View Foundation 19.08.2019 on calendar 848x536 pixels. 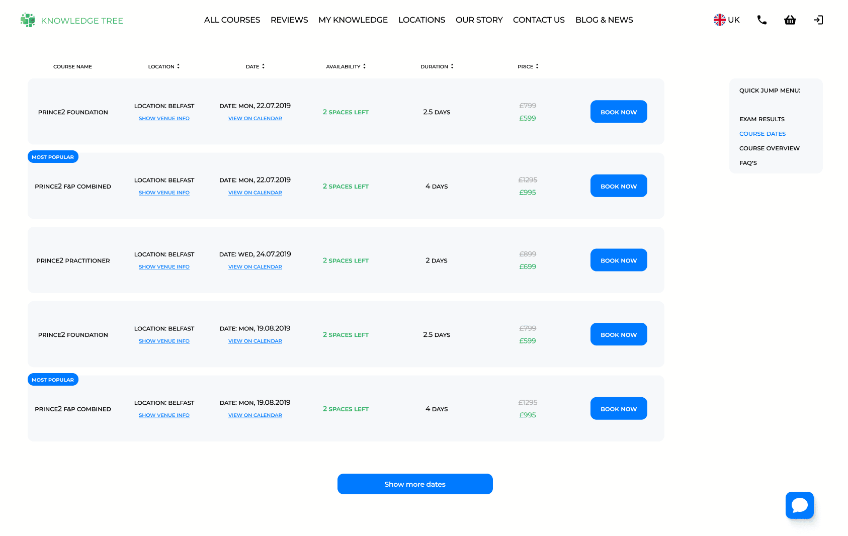click(x=255, y=341)
